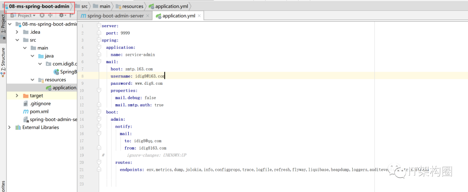Screen dimensions: 468x192
Task: Collapse the main folder arrow
Action: (x=25, y=48)
